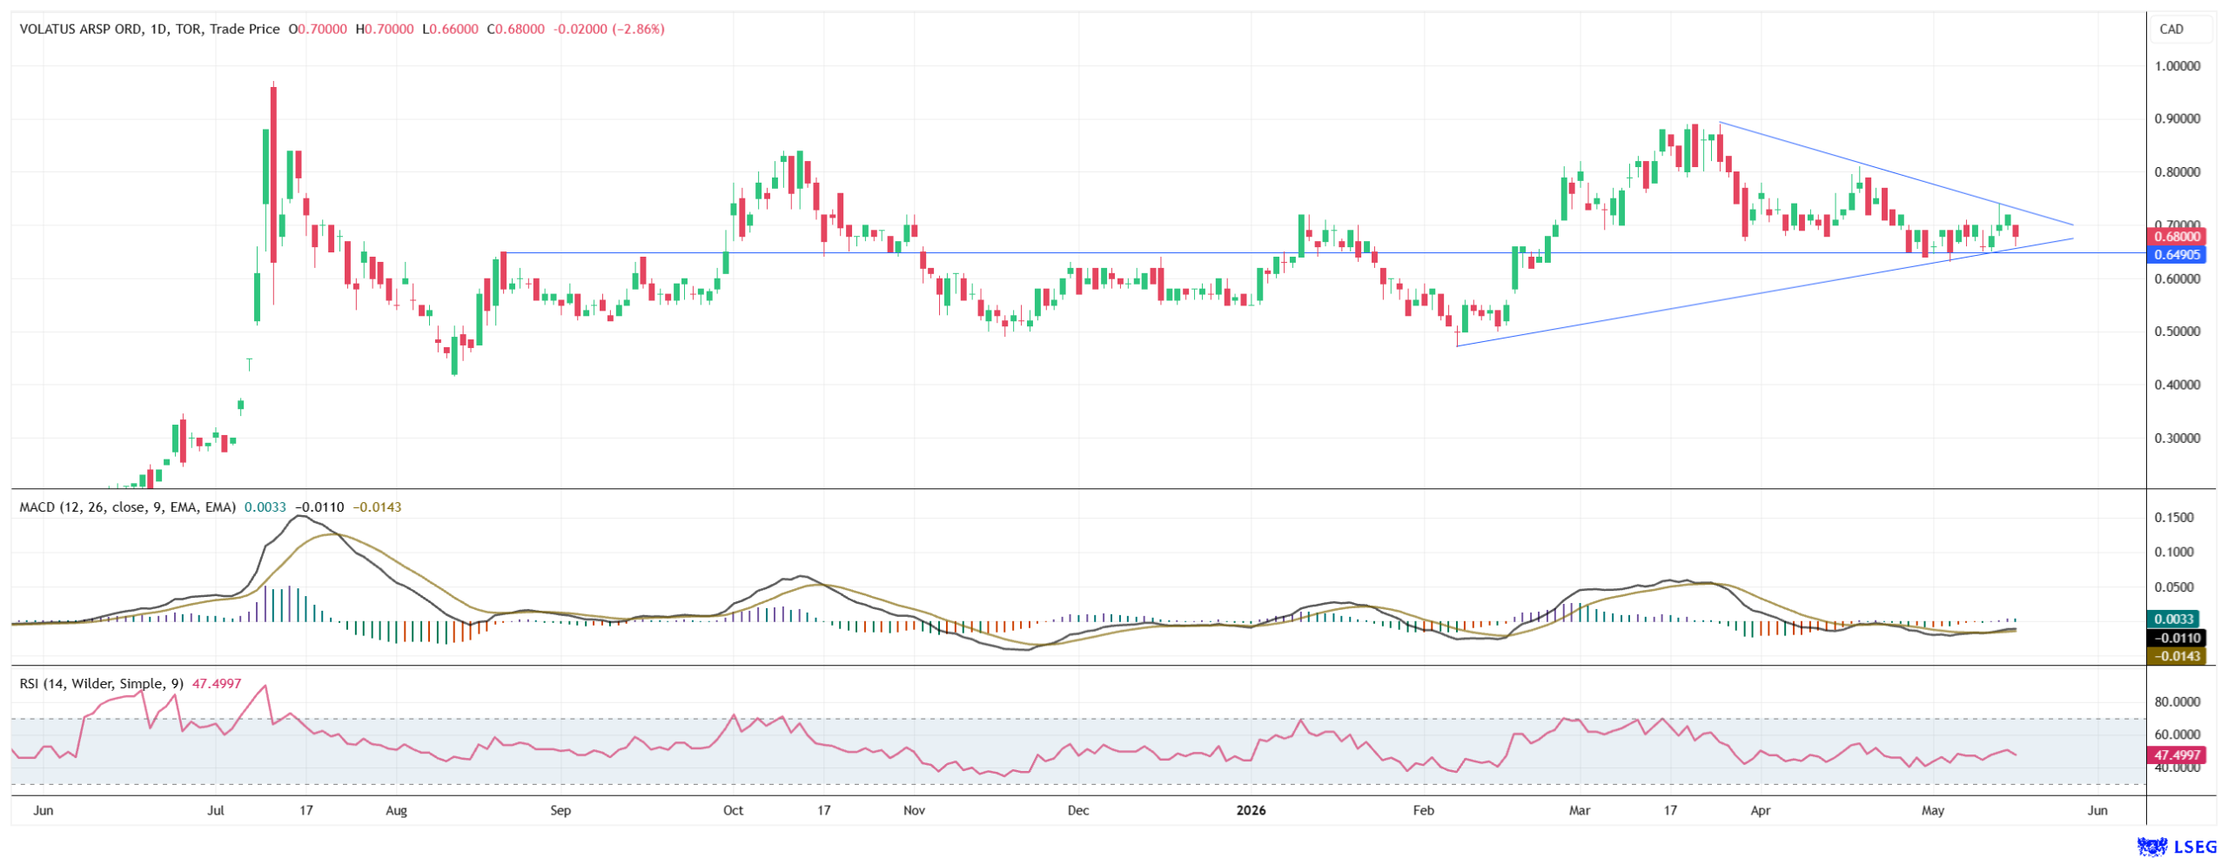This screenshot has width=2228, height=858.
Task: Click the MACD legend histogram value 0.0033
Action: [x=265, y=507]
